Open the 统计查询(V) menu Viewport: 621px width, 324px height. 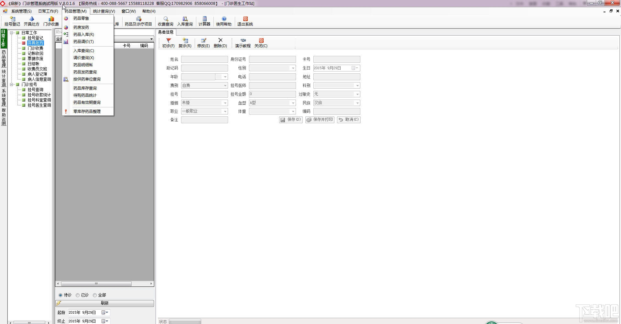pyautogui.click(x=104, y=11)
